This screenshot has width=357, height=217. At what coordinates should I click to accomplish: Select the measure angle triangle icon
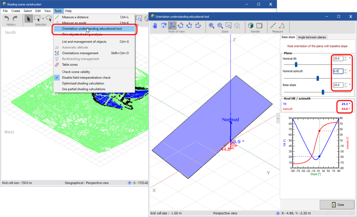click(282, 26)
